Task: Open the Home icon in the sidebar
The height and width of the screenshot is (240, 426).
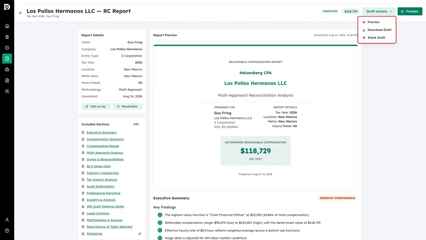Action: [x=7, y=26]
